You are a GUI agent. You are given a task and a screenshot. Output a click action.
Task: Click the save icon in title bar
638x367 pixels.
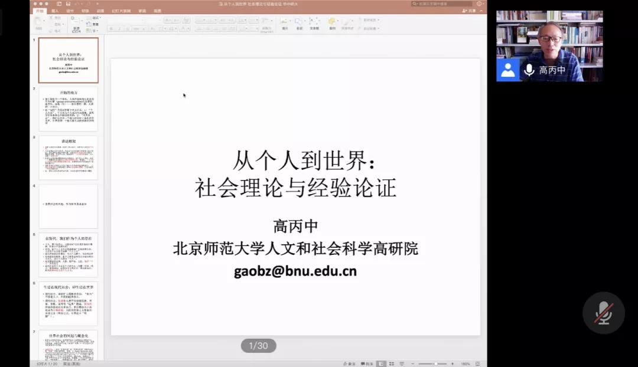tap(69, 4)
